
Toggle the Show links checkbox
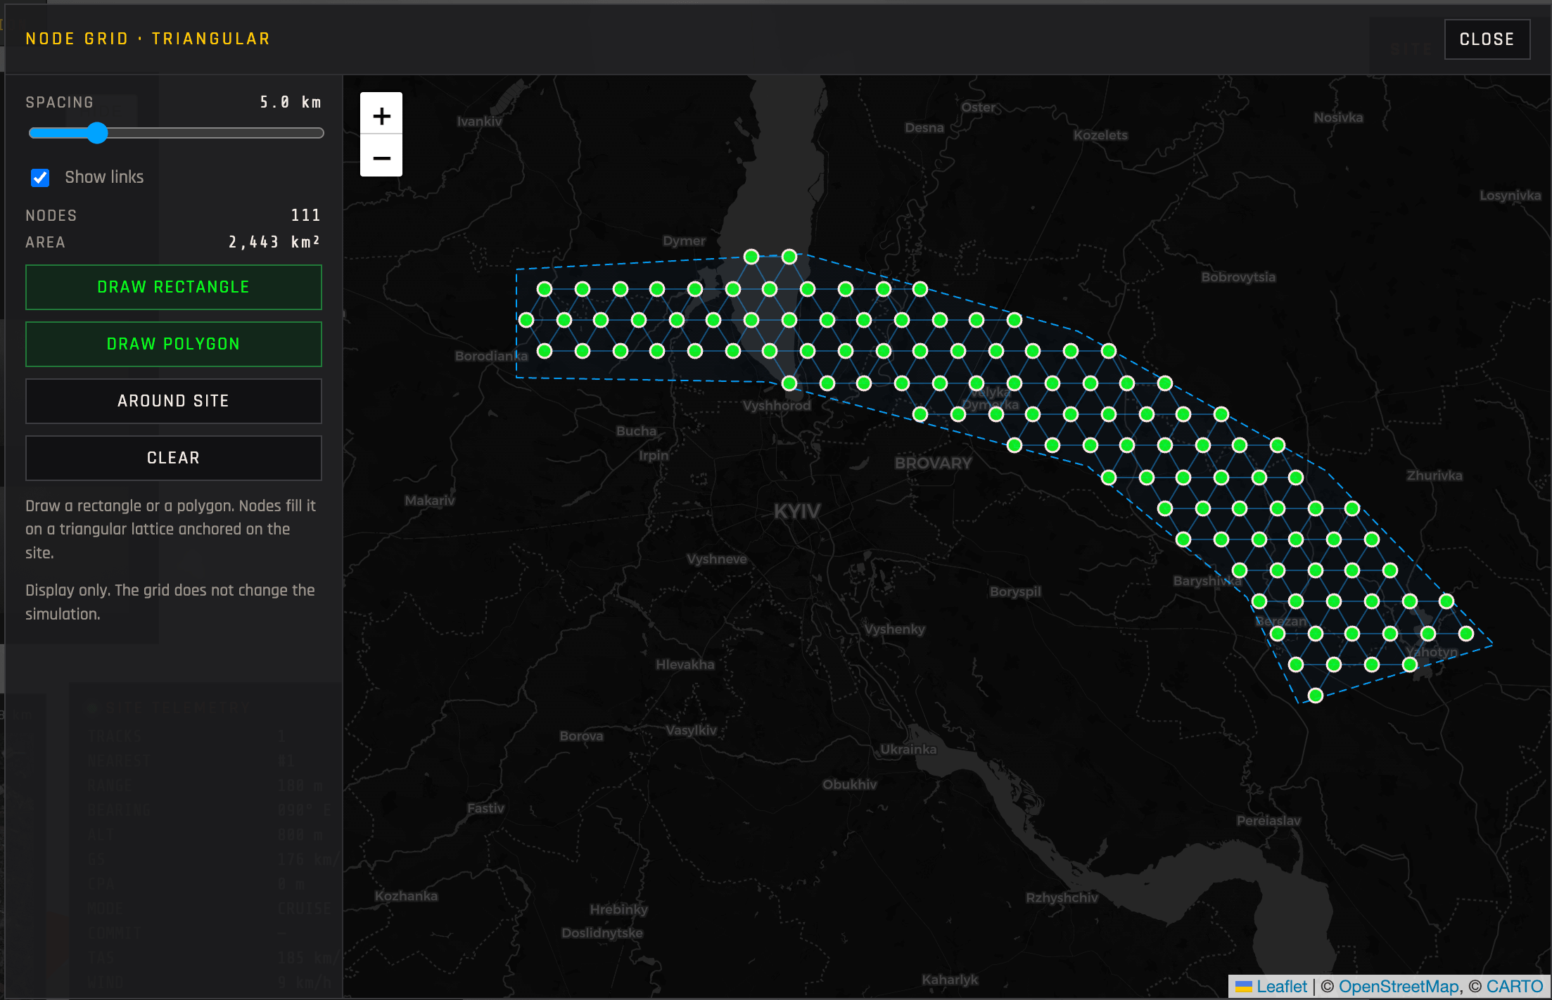(x=40, y=177)
